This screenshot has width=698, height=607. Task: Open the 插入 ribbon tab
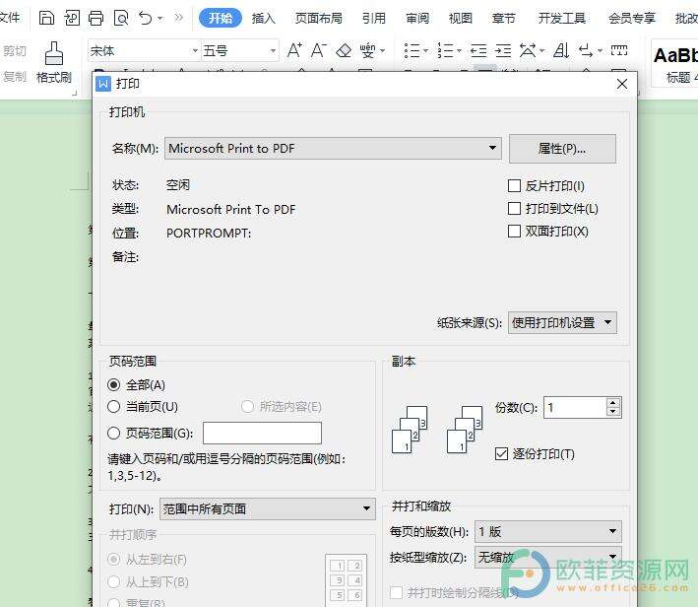pos(264,19)
